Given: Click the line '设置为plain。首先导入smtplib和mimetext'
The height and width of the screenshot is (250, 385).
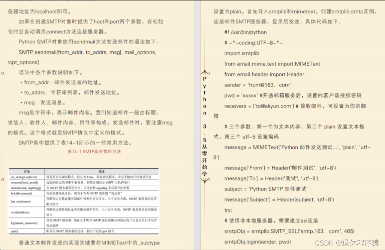Looking at the screenshot, I should 295,12.
